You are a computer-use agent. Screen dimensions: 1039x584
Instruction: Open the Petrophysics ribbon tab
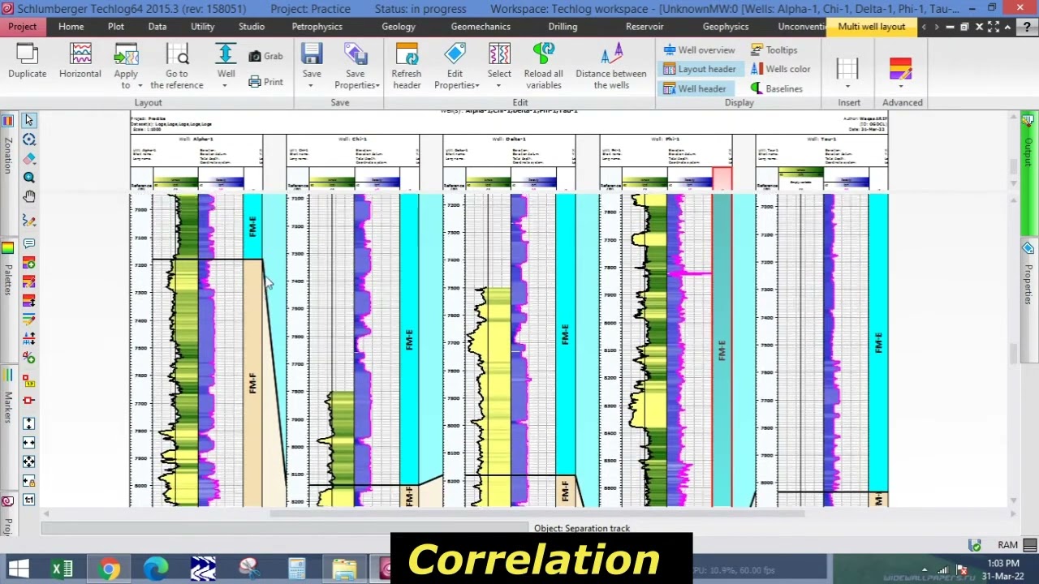coord(317,27)
